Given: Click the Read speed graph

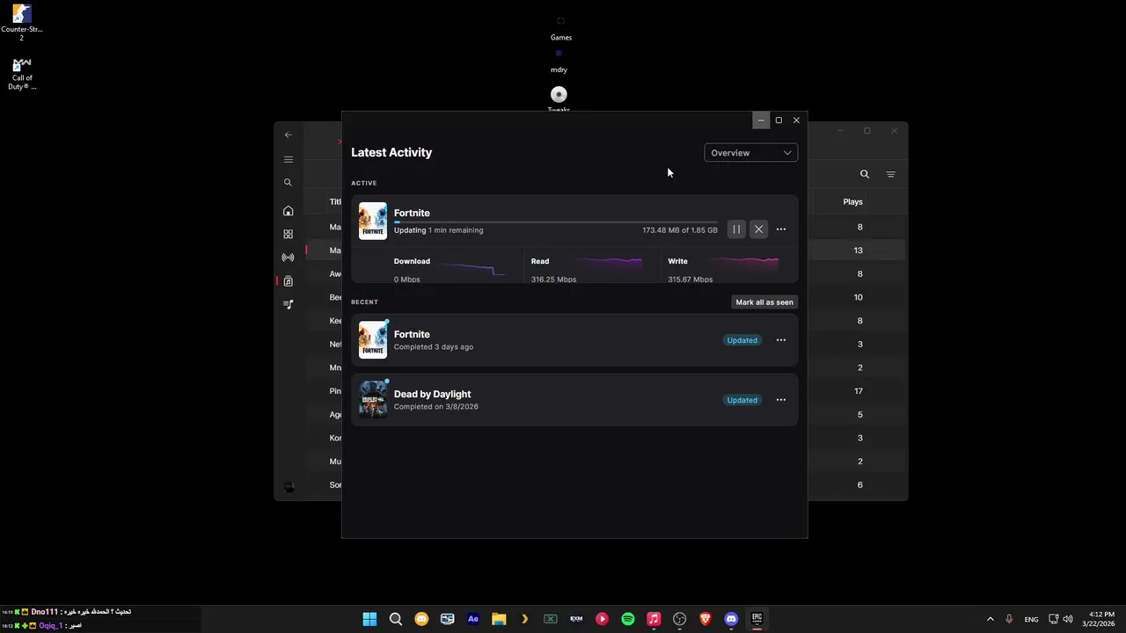Looking at the screenshot, I should (x=609, y=261).
